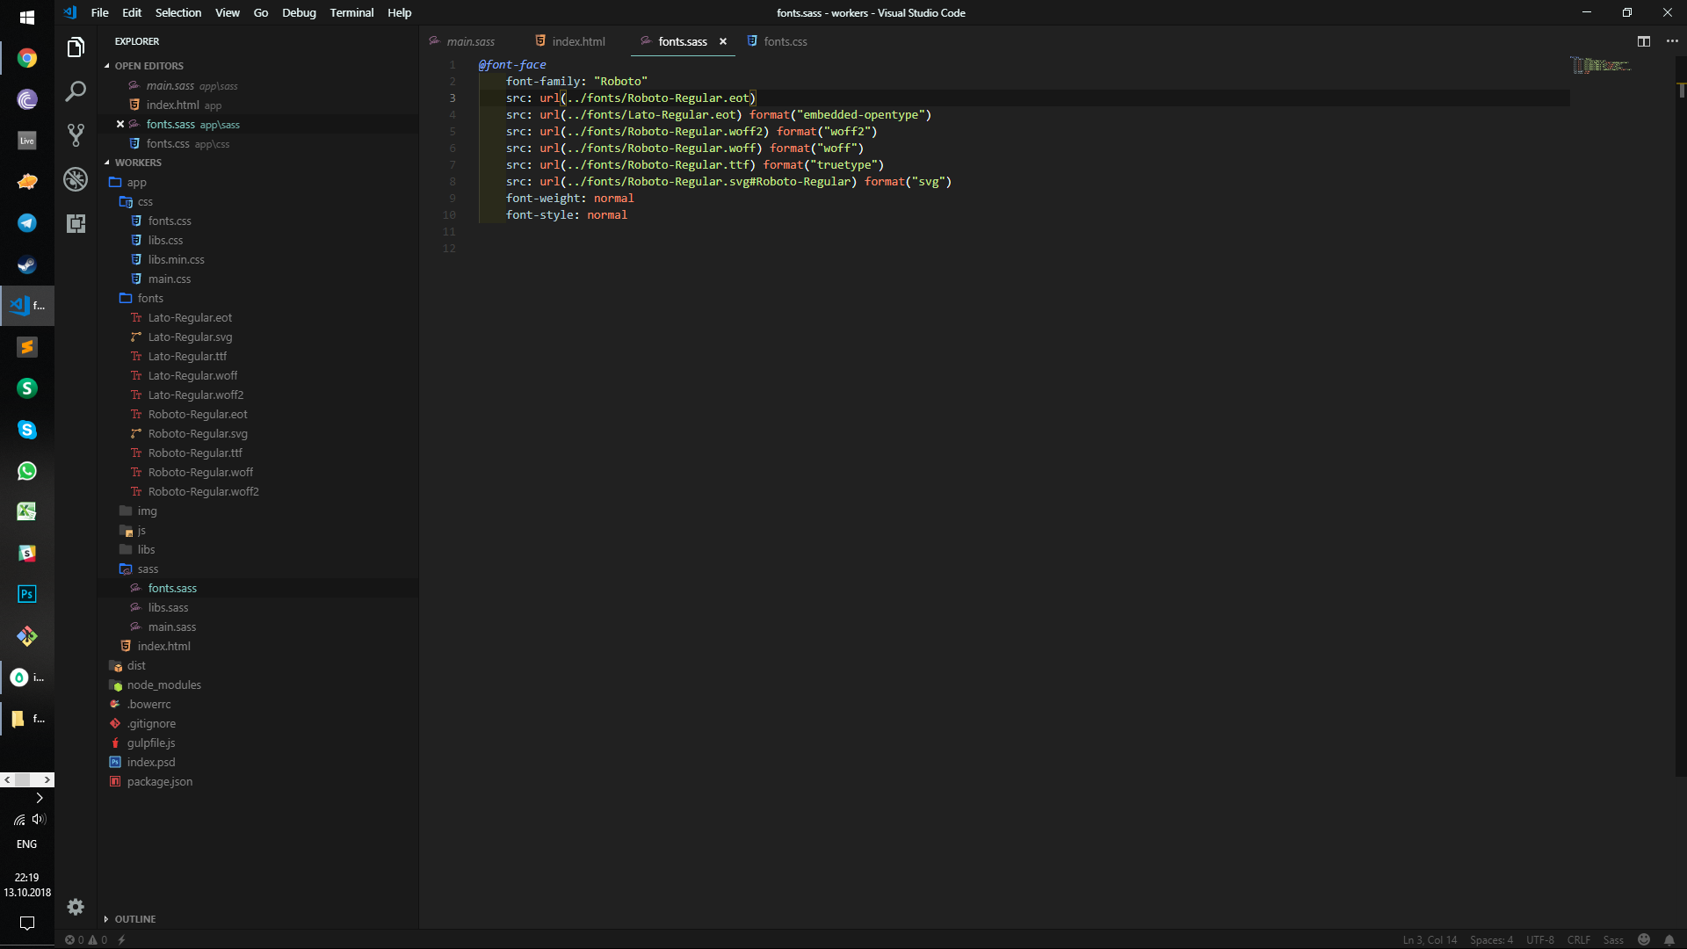1687x949 pixels.
Task: Open Telegram from the taskbar
Action: pos(27,223)
